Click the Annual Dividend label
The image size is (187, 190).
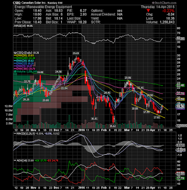click(x=103, y=15)
